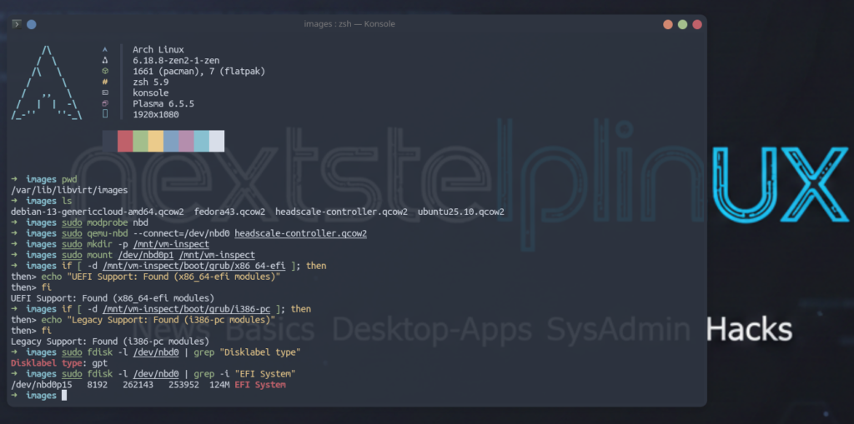Minimize Konsole with the orange circle button

668,24
